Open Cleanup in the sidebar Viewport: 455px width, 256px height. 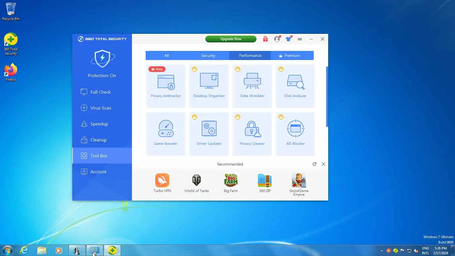102,140
